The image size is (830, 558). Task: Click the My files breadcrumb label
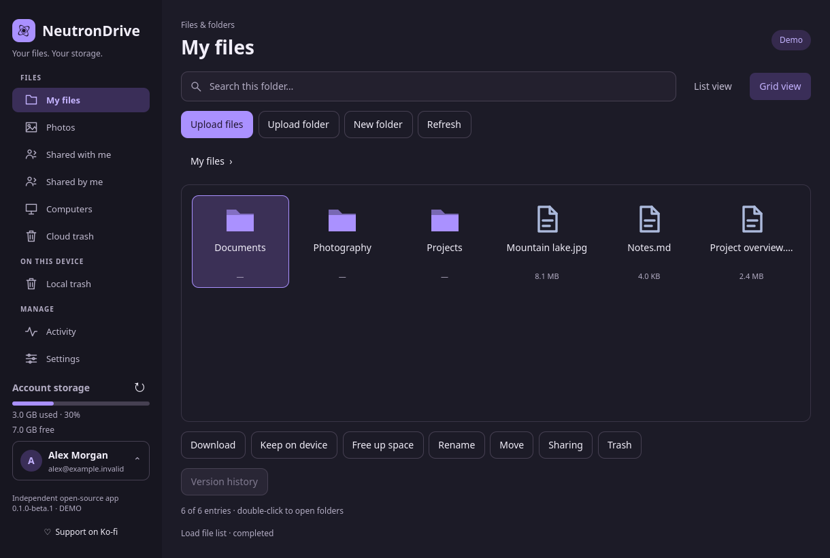pyautogui.click(x=207, y=161)
